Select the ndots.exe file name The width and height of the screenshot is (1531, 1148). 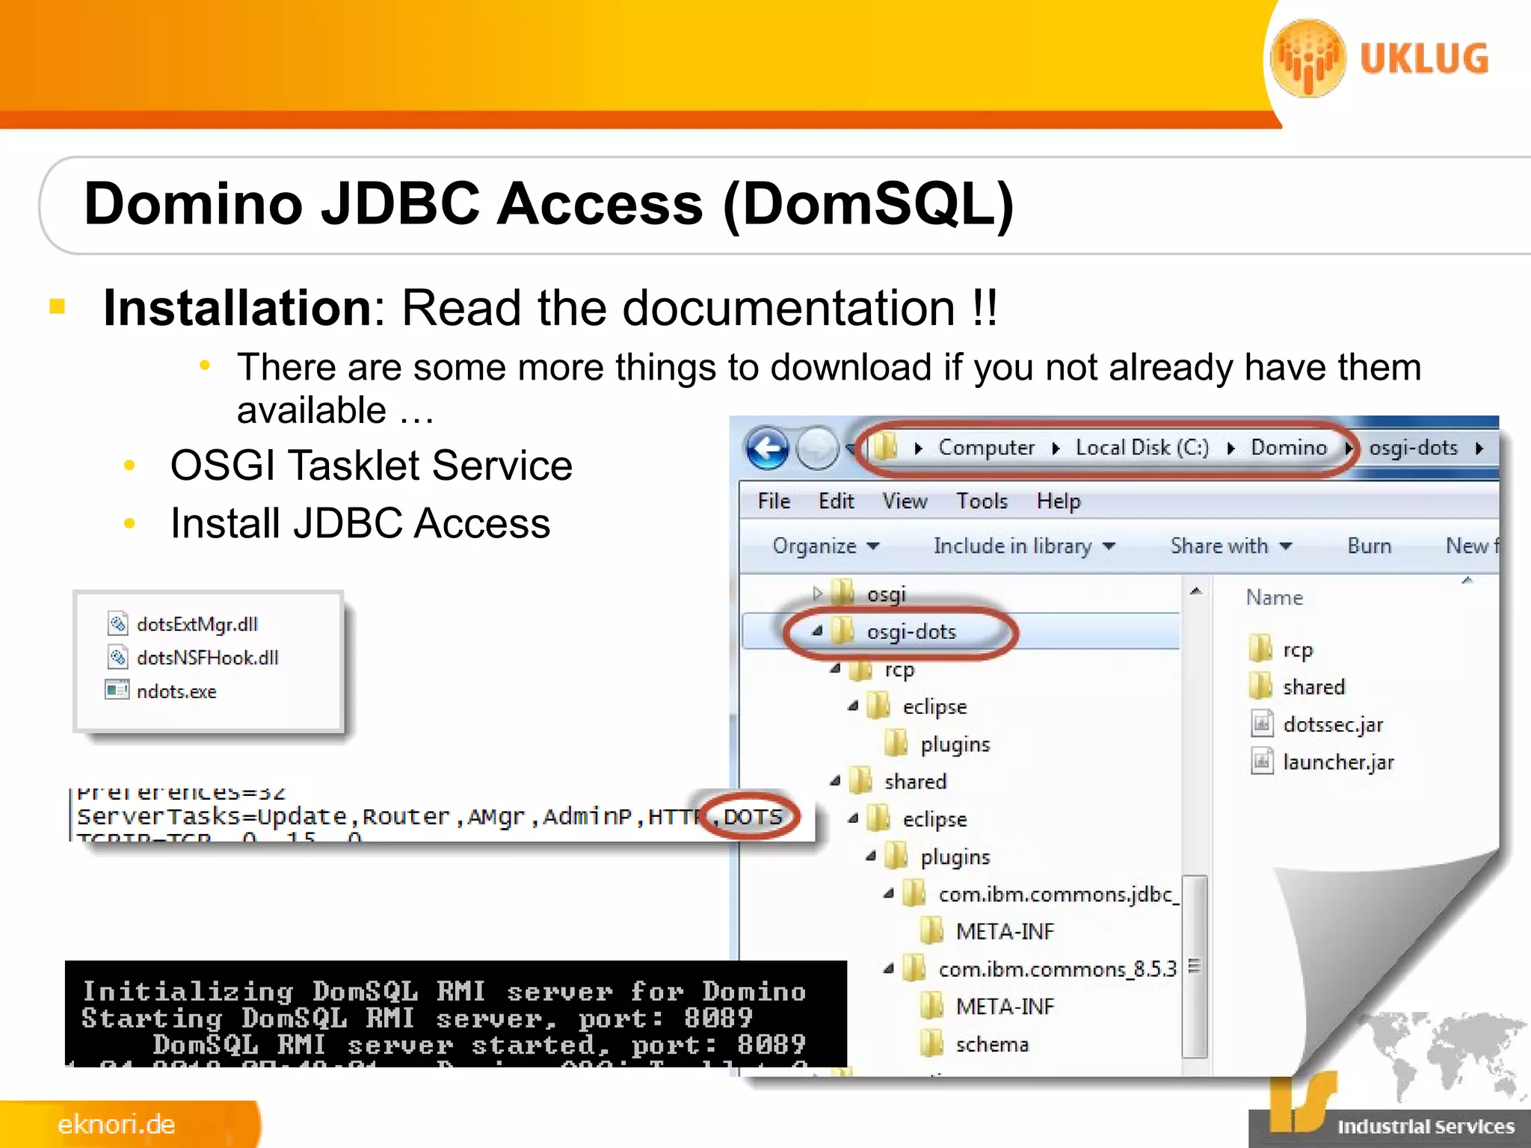[x=176, y=691]
